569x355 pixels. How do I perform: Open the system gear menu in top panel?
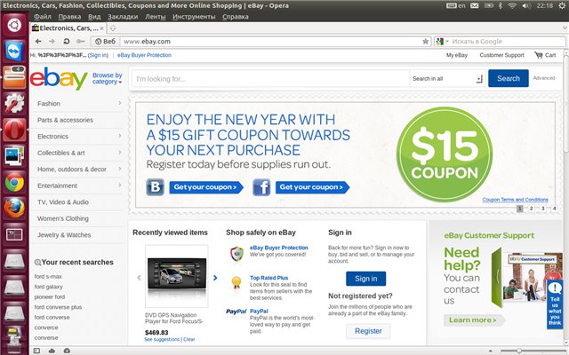pyautogui.click(x=562, y=5)
